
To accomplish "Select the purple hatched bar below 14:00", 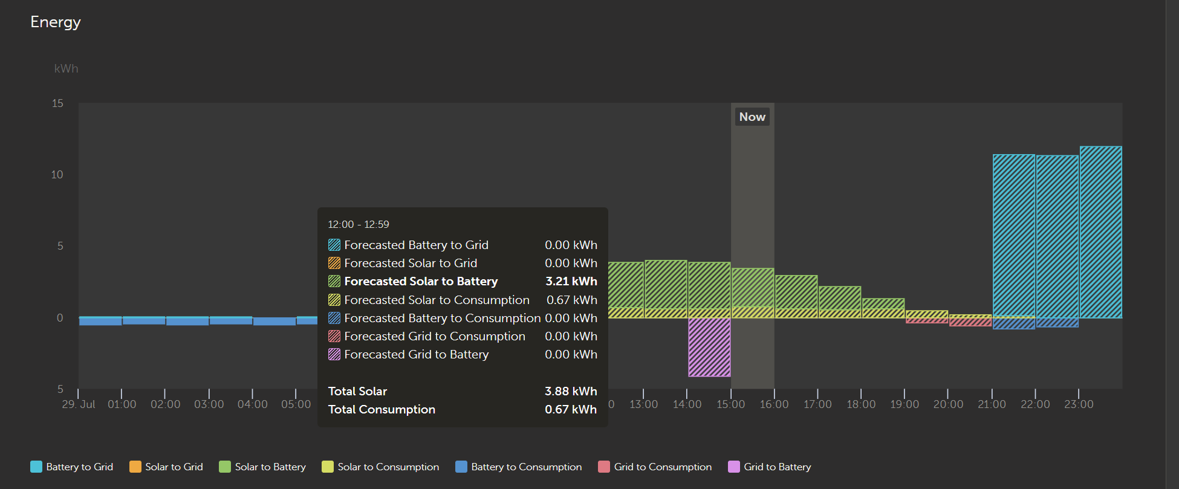I will coord(709,347).
